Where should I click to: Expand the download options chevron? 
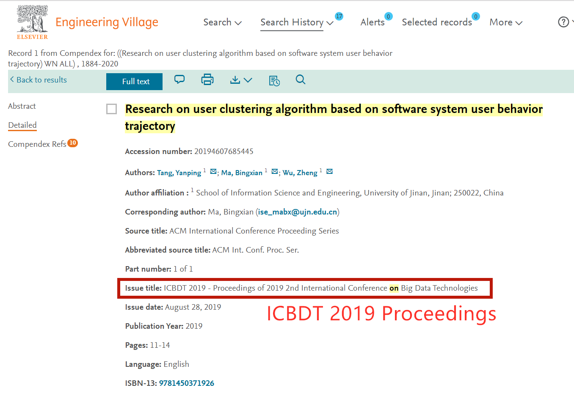tap(248, 80)
